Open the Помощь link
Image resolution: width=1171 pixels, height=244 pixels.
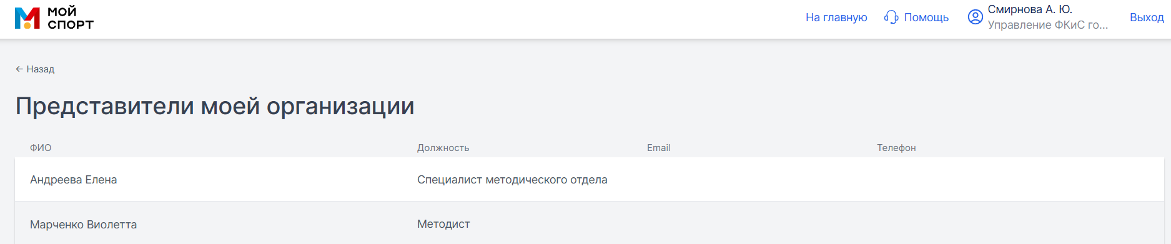click(x=926, y=17)
